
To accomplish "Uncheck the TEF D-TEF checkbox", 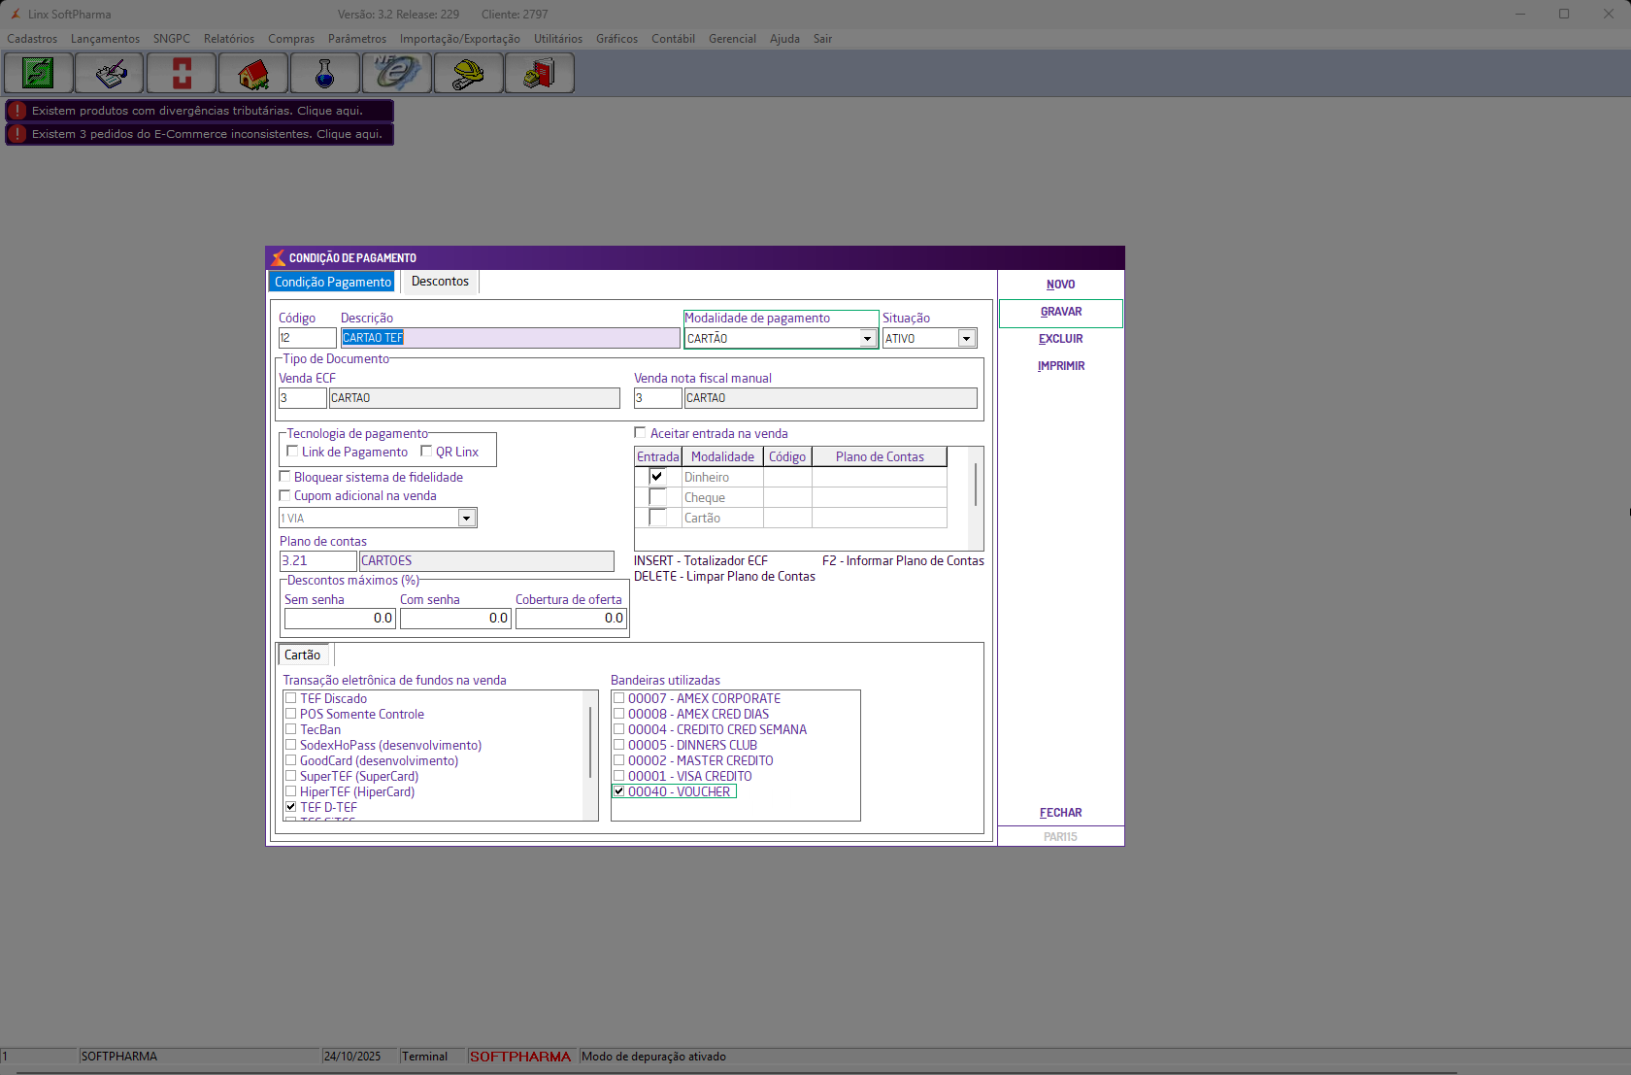I will 290,807.
